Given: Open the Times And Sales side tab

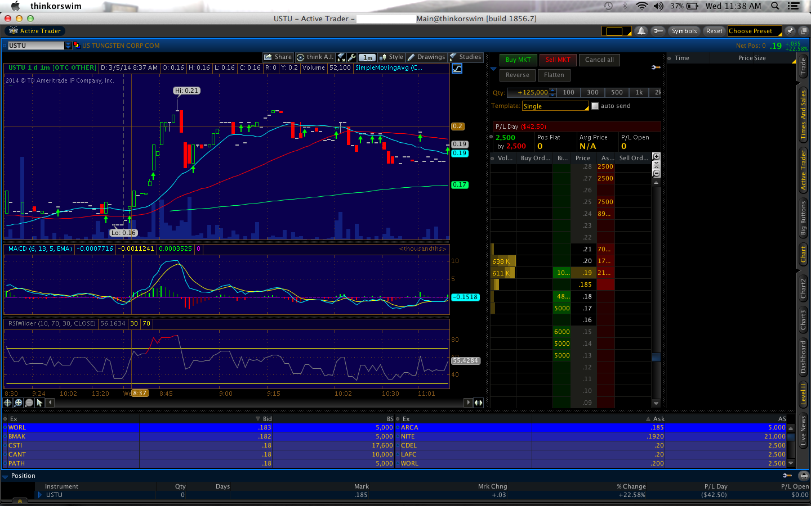Looking at the screenshot, I should pos(804,115).
